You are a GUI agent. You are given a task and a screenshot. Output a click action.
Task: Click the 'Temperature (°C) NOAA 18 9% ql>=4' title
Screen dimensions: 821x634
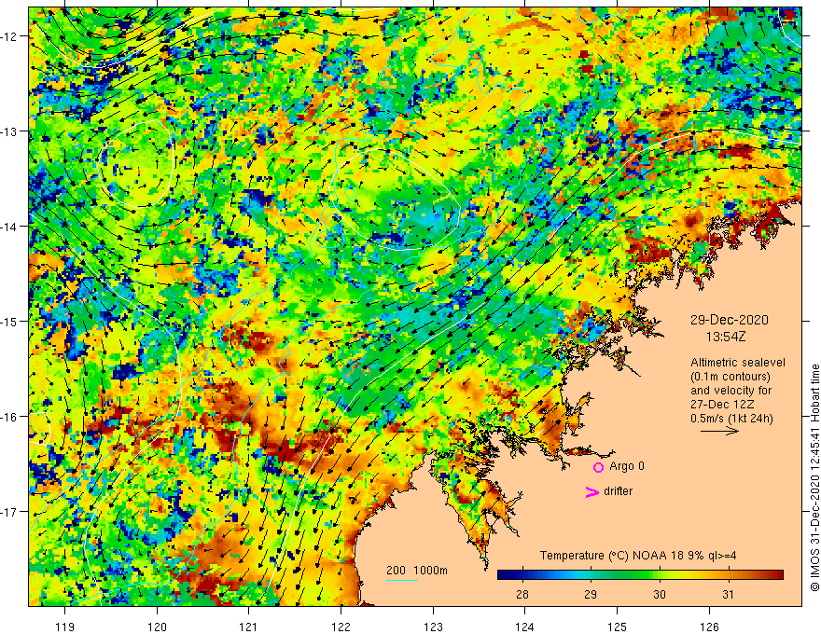pos(638,556)
